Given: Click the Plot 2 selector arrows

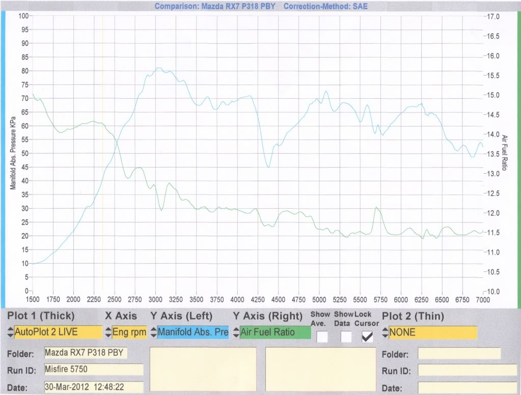Looking at the screenshot, I should 385,333.
